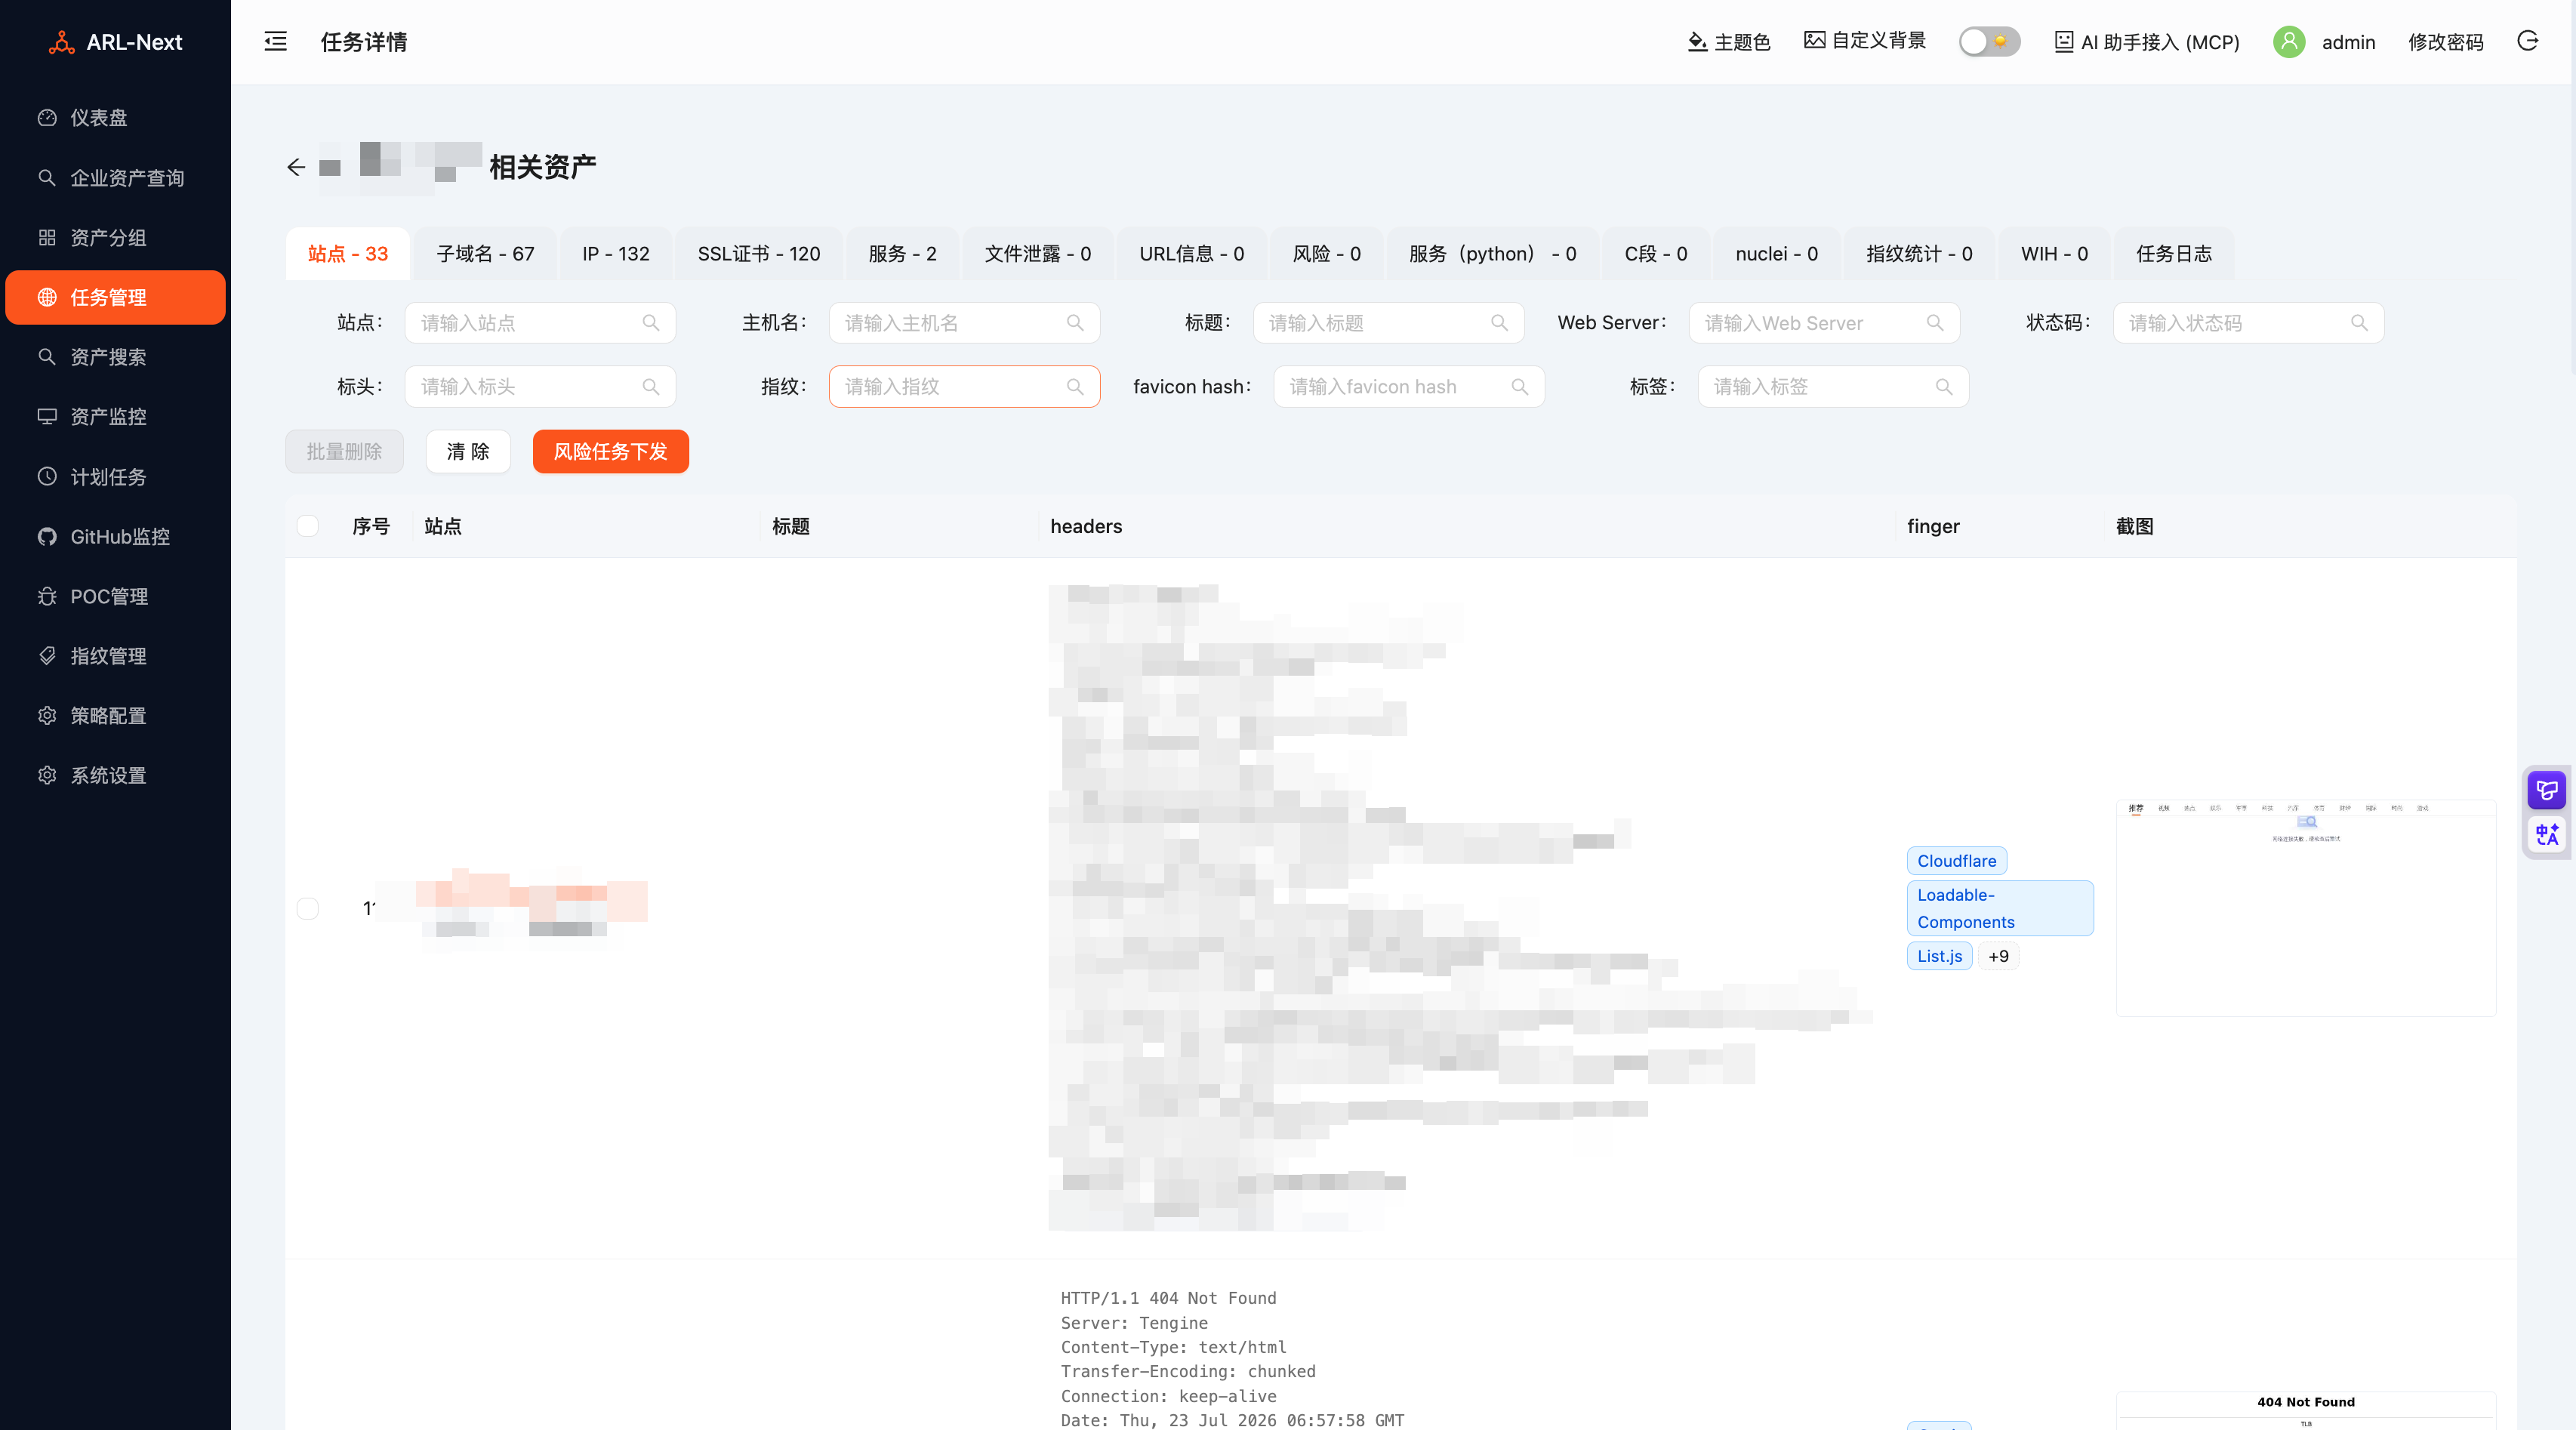Viewport: 2576px width, 1430px height.
Task: Collapse the sidebar with the menu fold icon
Action: pyautogui.click(x=275, y=41)
